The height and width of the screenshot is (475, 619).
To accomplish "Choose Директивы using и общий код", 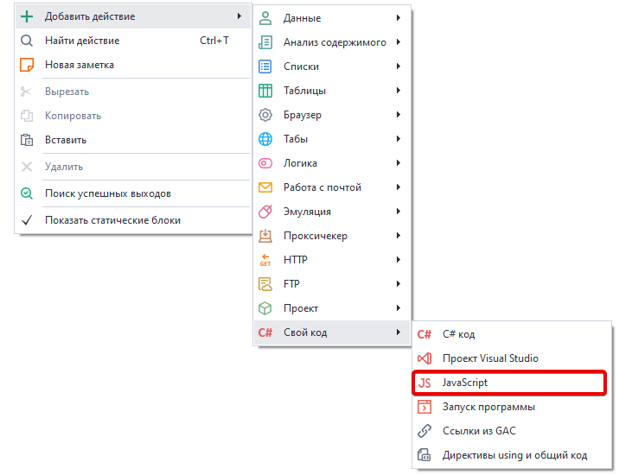I will 514,455.
